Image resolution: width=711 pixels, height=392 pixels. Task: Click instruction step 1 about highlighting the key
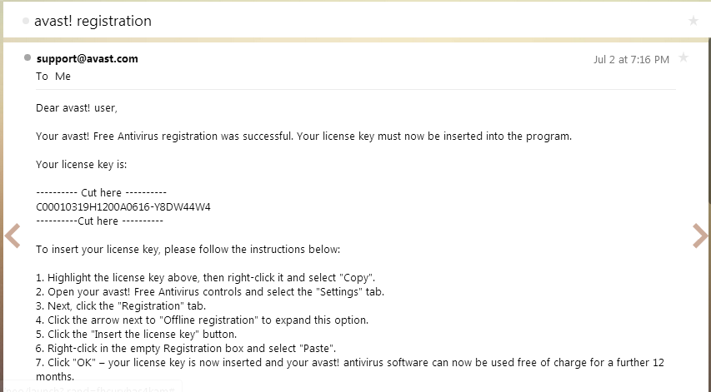[206, 277]
